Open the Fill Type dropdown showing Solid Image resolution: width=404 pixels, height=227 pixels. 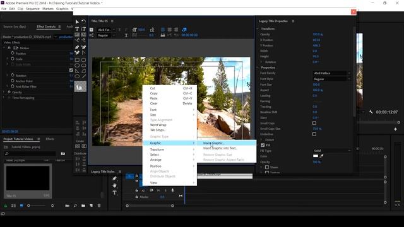[x=332, y=151]
